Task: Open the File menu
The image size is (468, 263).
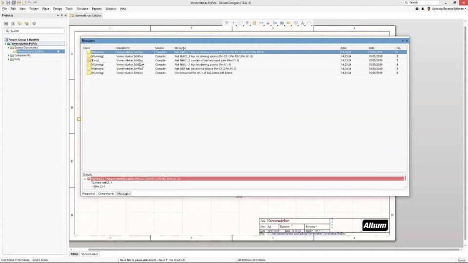Action: (x=4, y=9)
